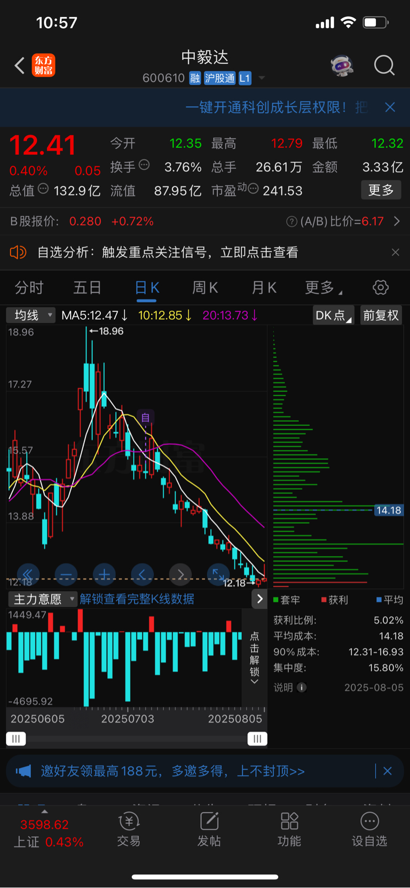
Task: Open the 均线 indicator dropdown
Action: pos(31,315)
